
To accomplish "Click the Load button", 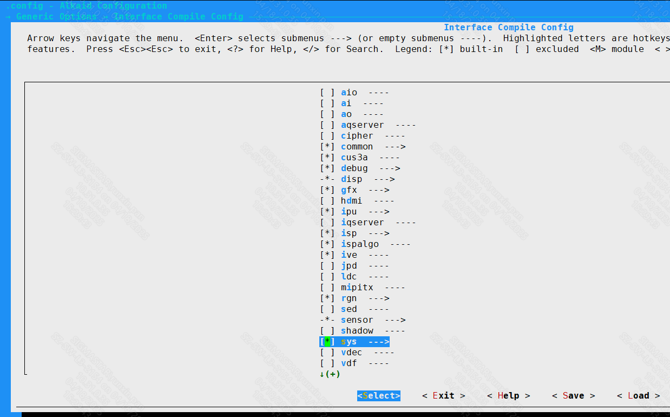I will 638,396.
